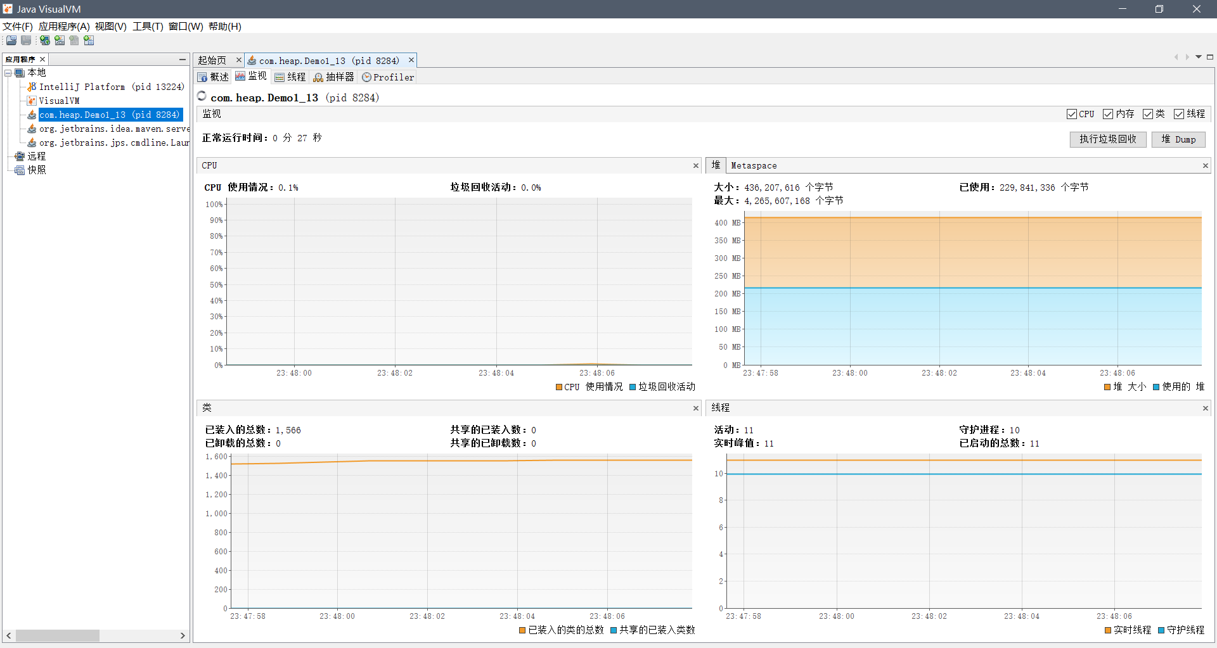1217x648 pixels.
Task: Click the 堆 Dump button
Action: coord(1178,139)
